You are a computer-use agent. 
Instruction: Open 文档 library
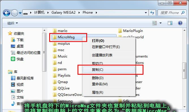[20, 97]
